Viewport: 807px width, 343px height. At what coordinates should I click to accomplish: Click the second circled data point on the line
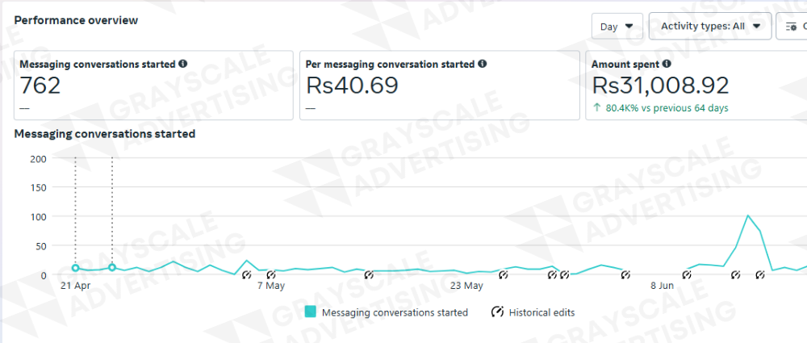click(x=111, y=267)
